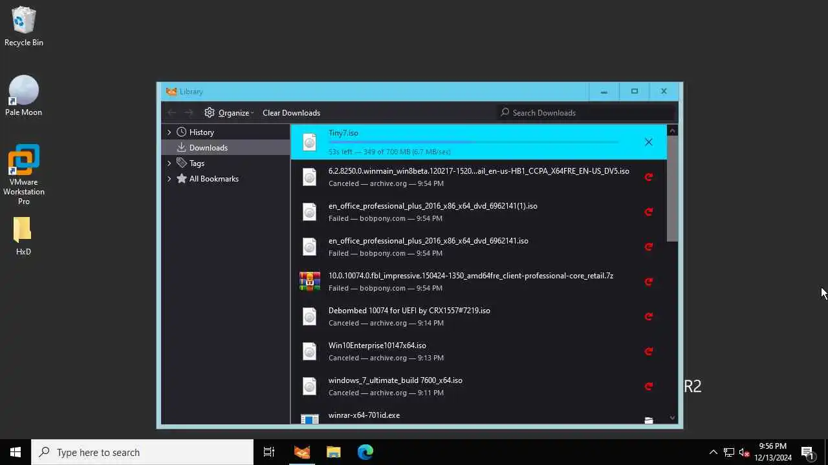The height and width of the screenshot is (465, 828).
Task: Retry the Win10Enterprise10147x64.iso download
Action: 648,351
